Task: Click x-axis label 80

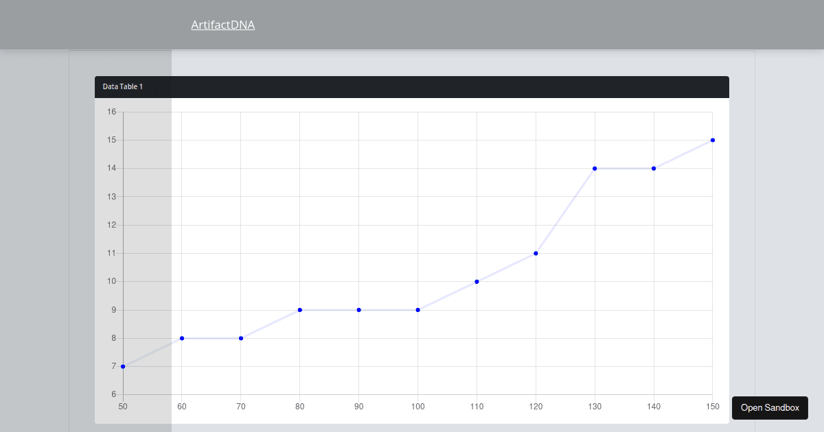Action: 300,407
